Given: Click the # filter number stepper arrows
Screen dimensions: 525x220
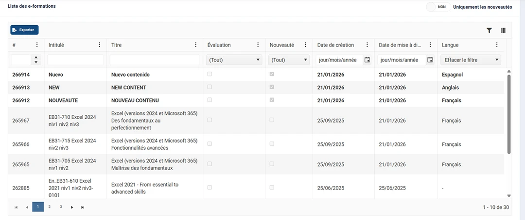Looking at the screenshot, I should click(36, 60).
